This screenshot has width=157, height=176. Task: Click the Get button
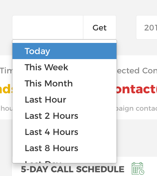point(100,27)
